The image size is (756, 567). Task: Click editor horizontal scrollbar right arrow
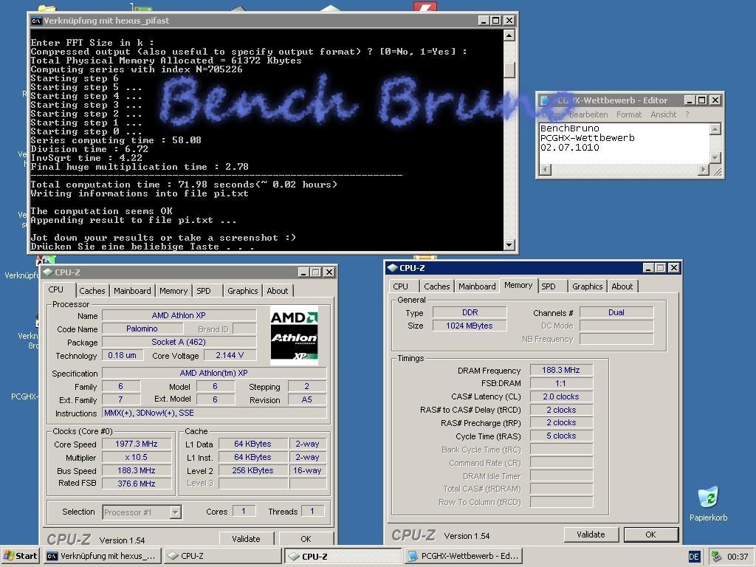point(704,169)
